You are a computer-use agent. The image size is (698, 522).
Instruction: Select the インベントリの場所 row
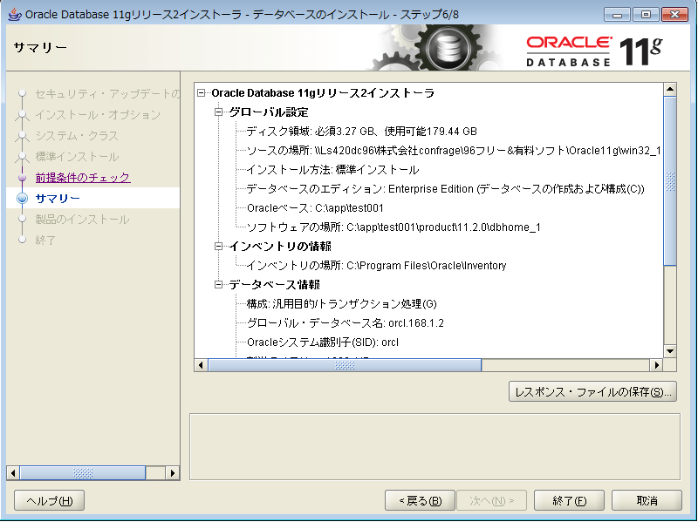point(376,265)
